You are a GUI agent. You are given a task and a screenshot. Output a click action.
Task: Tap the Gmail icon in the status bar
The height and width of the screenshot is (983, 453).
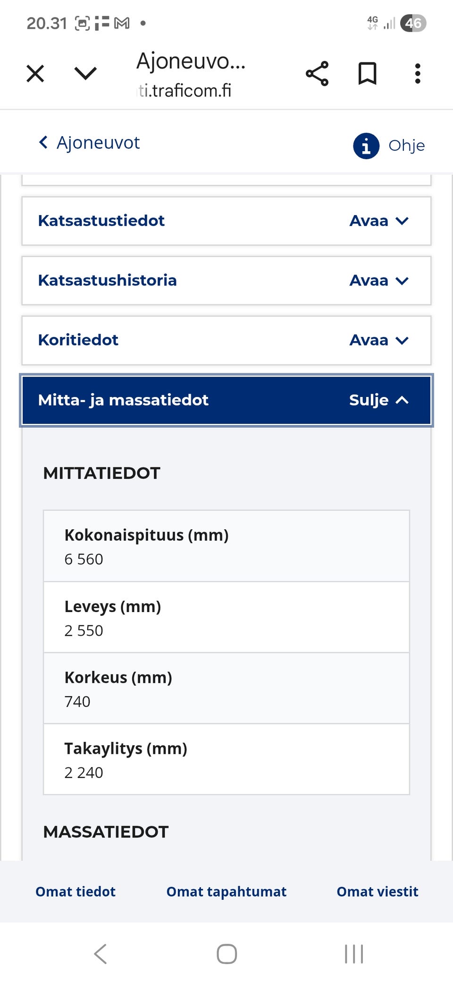(120, 22)
